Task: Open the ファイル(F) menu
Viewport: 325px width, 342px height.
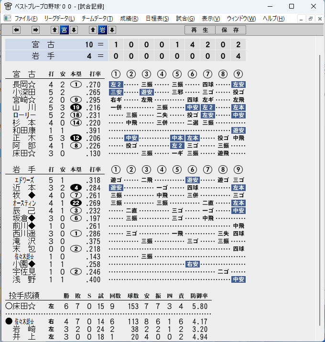Action: click(26, 19)
